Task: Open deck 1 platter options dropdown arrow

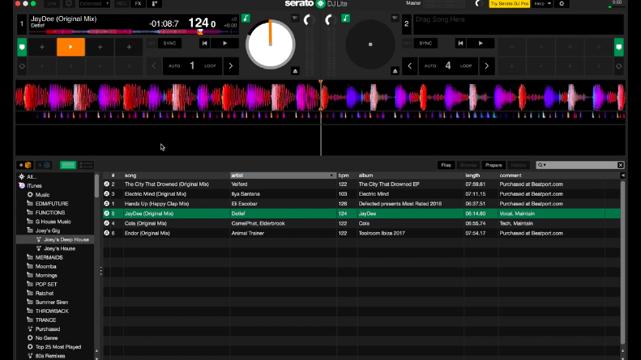Action: pos(295,18)
